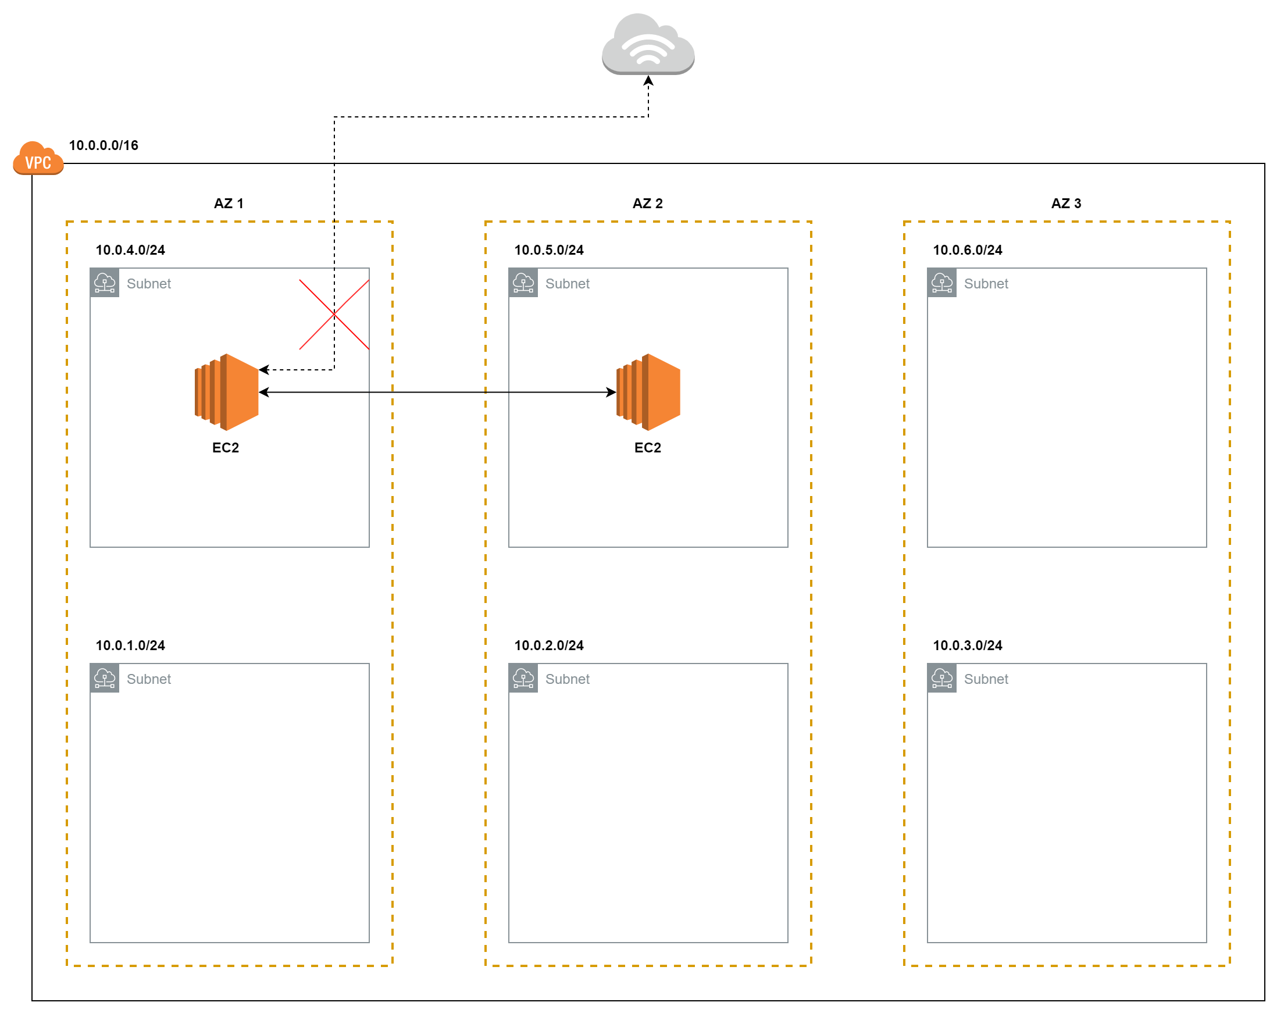Click the Subnet label in 10.0.5.0/24 box
The height and width of the screenshot is (1013, 1277).
click(568, 284)
